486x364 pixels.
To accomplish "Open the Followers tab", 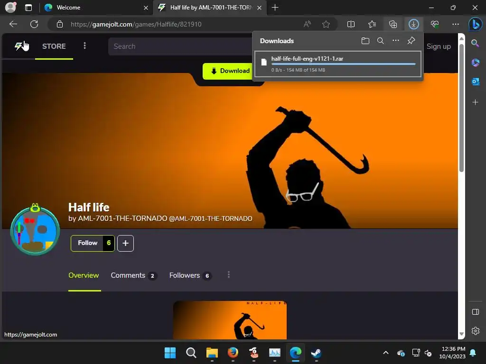I will point(190,275).
